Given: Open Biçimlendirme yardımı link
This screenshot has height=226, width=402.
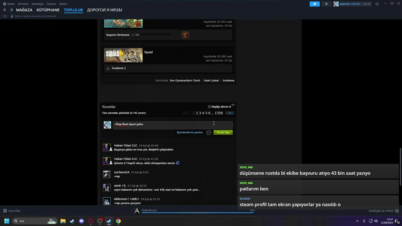Looking at the screenshot, I should coord(190,132).
